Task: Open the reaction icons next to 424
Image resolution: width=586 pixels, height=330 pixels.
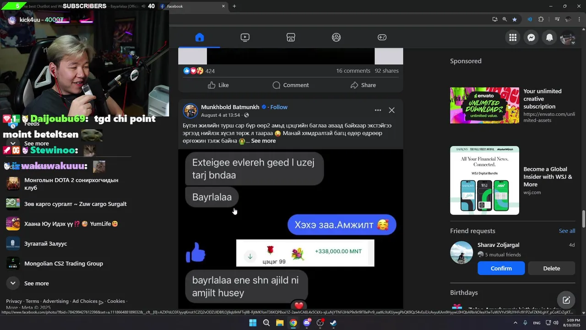Action: [193, 71]
